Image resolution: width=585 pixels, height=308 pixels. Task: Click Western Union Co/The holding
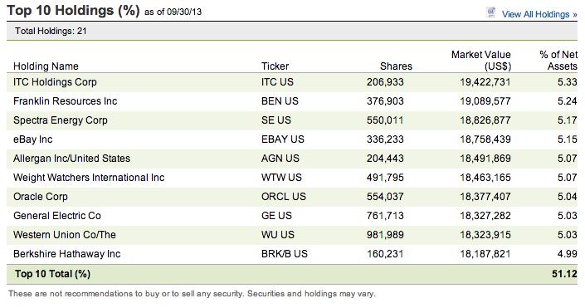tap(65, 234)
